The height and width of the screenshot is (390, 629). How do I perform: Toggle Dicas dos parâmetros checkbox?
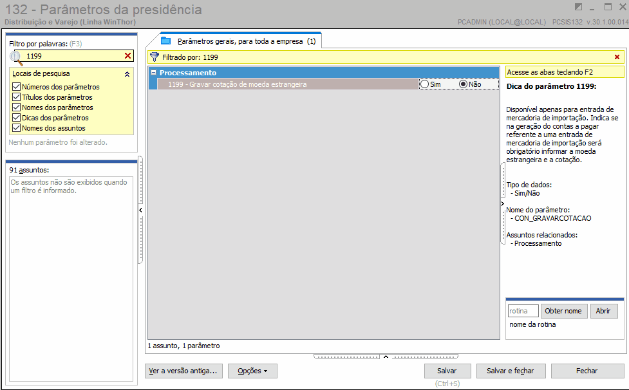pos(17,118)
